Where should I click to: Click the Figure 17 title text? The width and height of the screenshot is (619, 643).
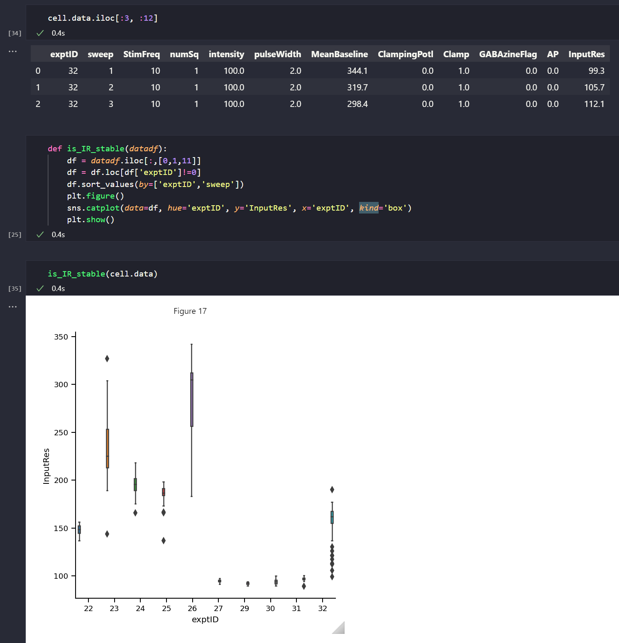[x=190, y=311]
